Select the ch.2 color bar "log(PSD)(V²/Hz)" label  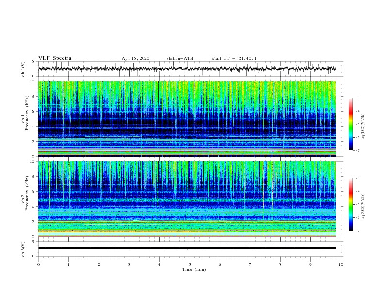363,207
